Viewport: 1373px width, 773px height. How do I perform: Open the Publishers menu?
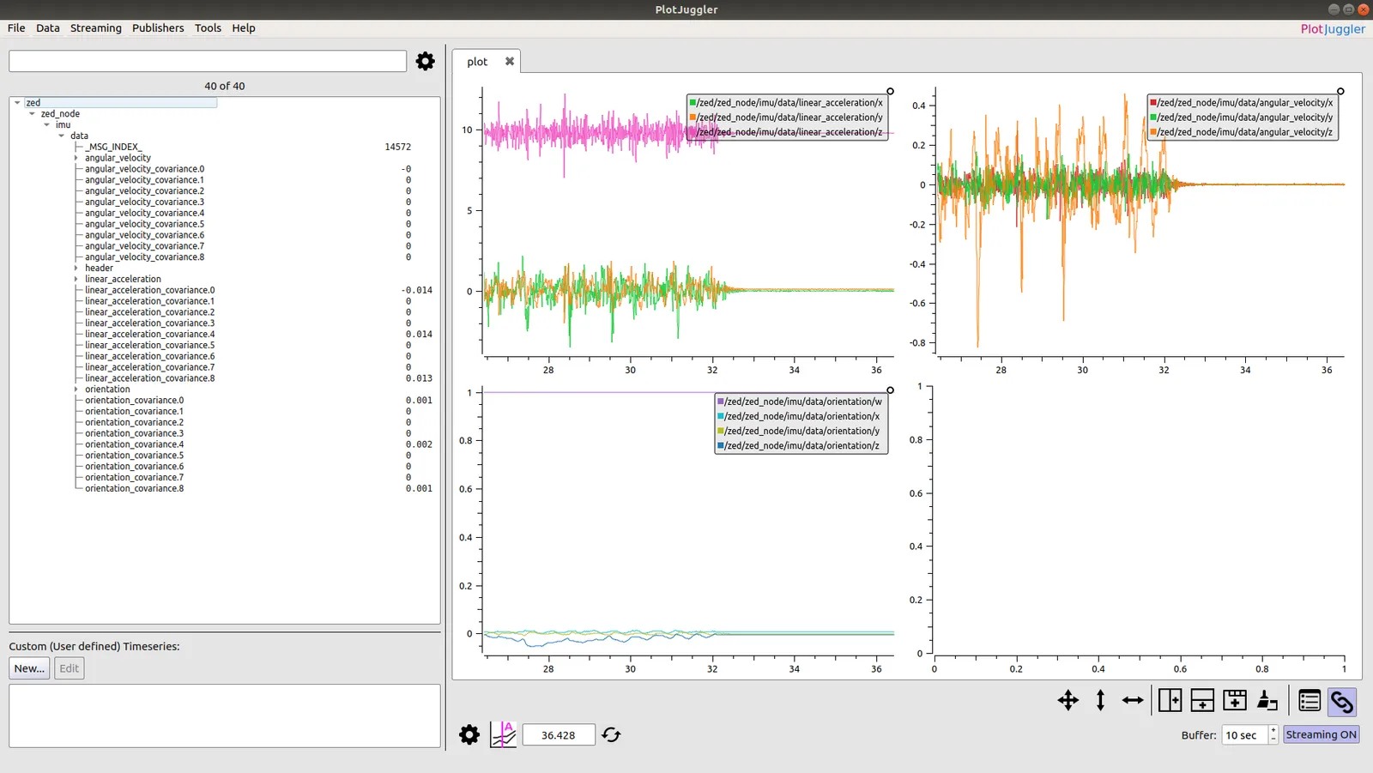tap(158, 27)
